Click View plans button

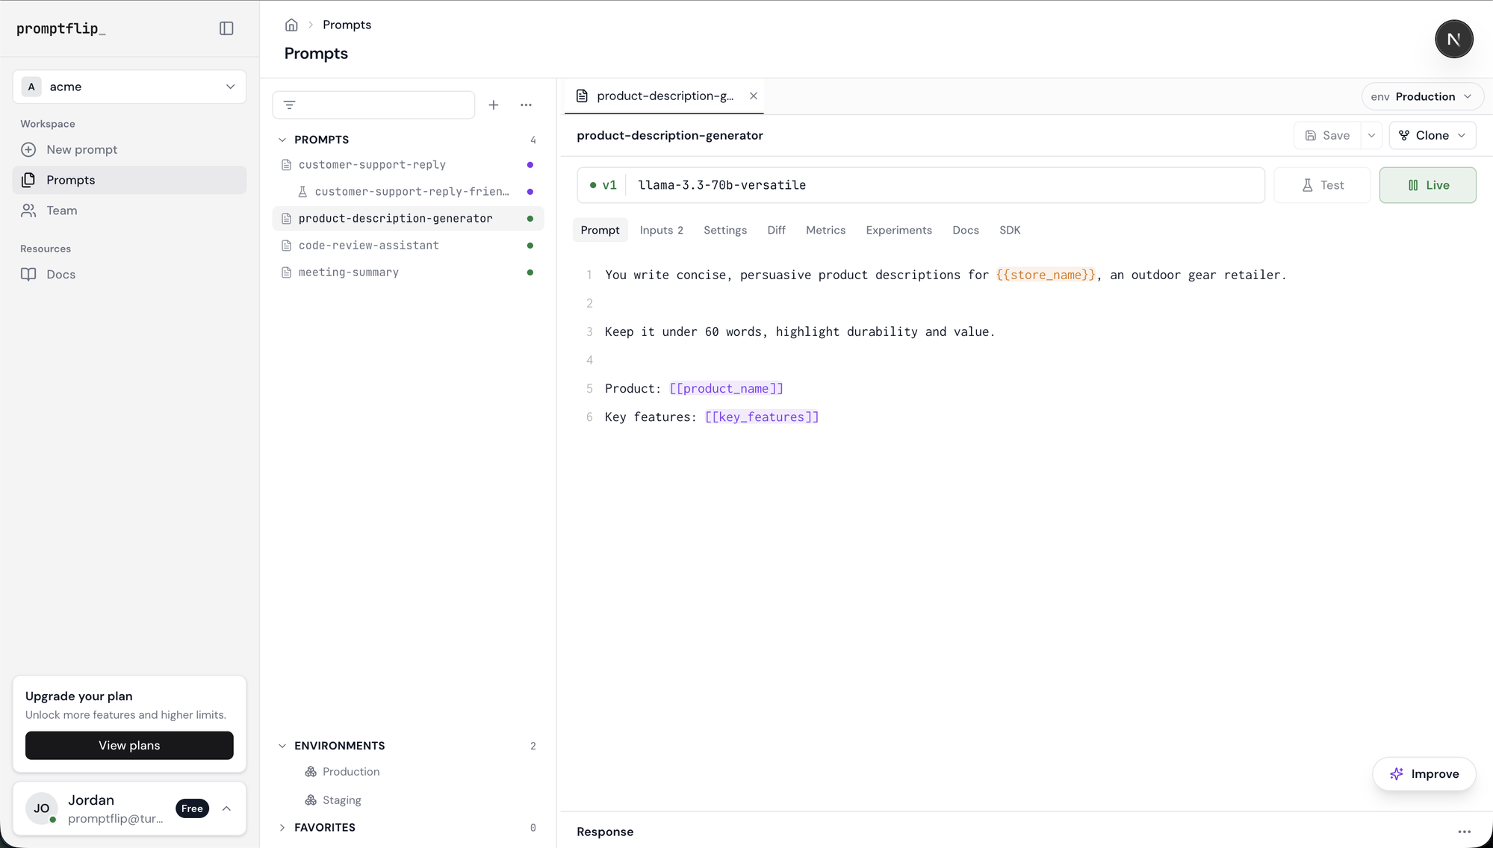(x=129, y=745)
